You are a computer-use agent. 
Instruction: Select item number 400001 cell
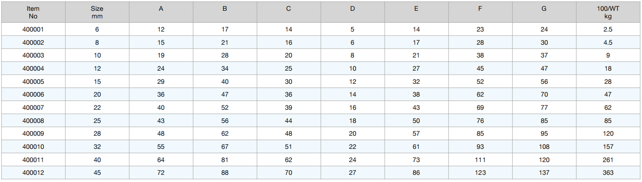(x=33, y=30)
